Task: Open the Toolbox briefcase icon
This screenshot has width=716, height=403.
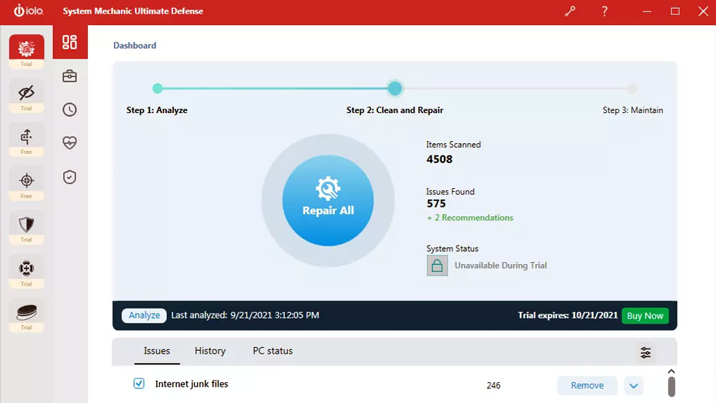Action: point(70,76)
